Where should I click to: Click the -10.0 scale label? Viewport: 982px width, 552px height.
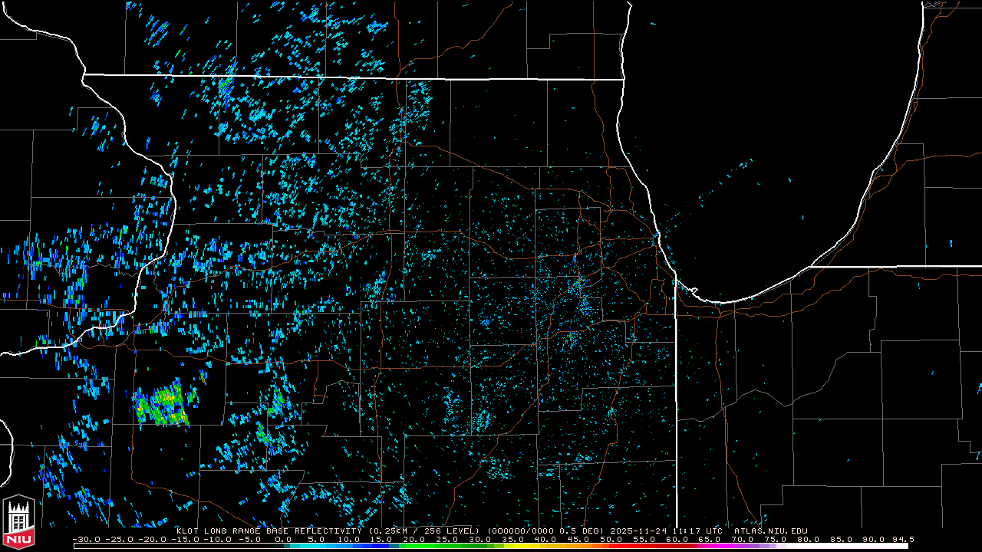219,539
